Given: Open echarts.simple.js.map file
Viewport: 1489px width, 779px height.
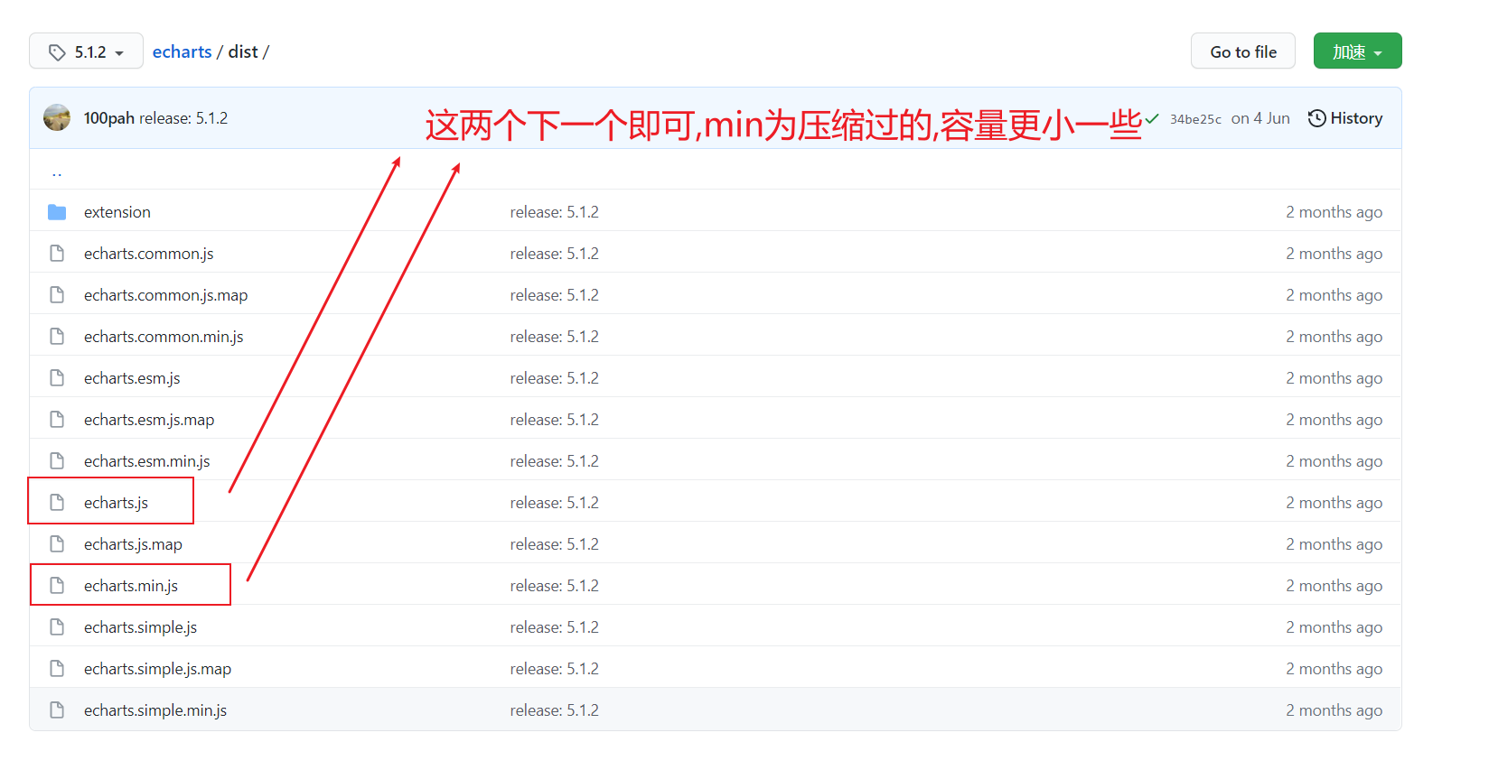Looking at the screenshot, I should pos(157,669).
